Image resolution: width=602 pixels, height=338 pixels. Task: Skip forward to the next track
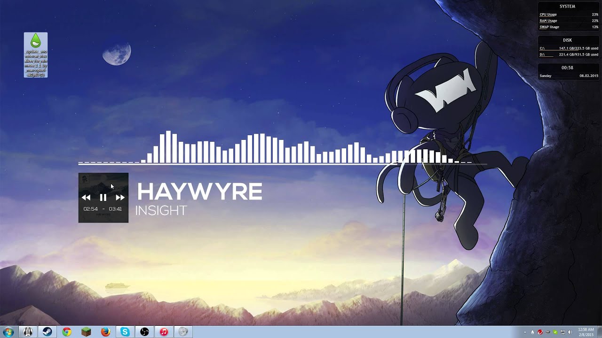[x=120, y=198]
